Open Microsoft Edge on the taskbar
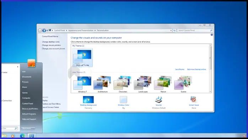 [x=22, y=136]
